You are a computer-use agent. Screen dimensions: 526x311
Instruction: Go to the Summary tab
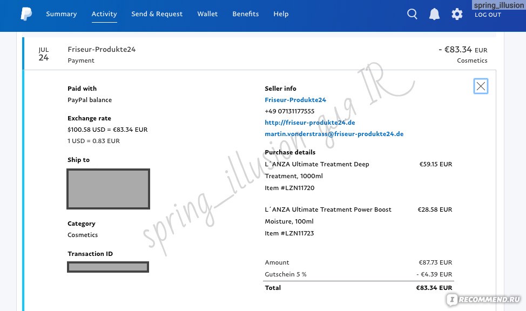[62, 14]
